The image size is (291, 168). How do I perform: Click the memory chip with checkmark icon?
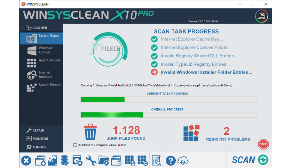pyautogui.click(x=65, y=160)
